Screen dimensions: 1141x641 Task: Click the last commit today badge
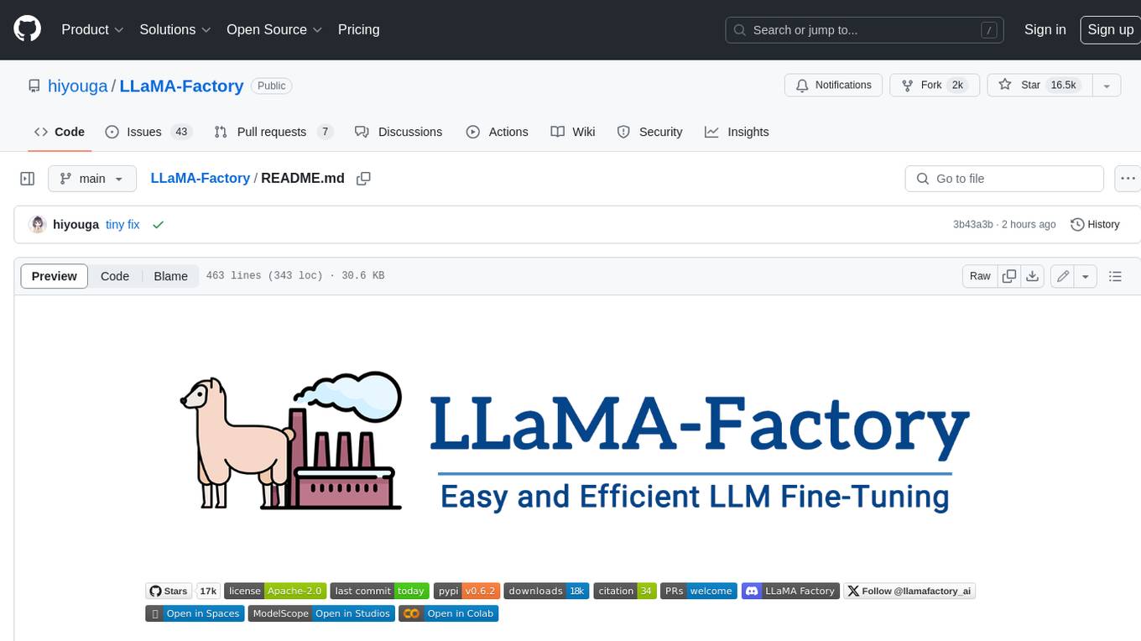tap(380, 591)
